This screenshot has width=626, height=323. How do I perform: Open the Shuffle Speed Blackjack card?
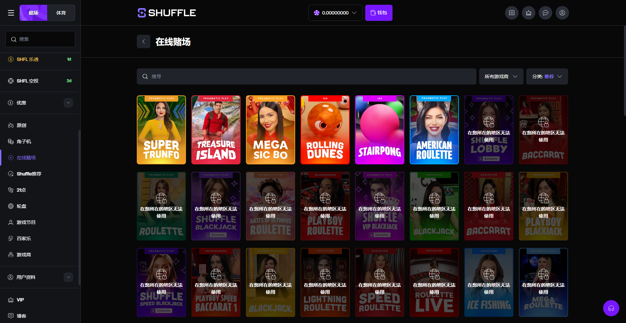click(161, 283)
